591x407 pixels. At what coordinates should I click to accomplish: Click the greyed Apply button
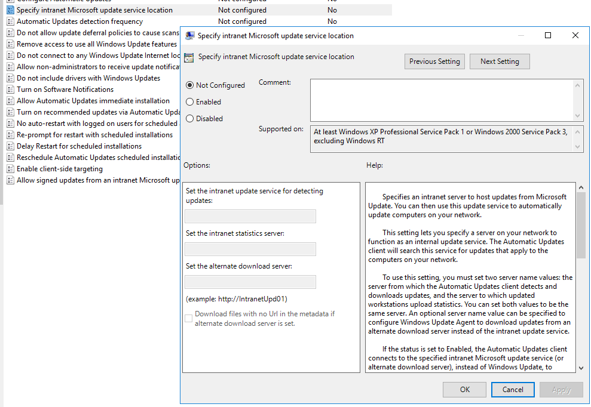tap(561, 390)
